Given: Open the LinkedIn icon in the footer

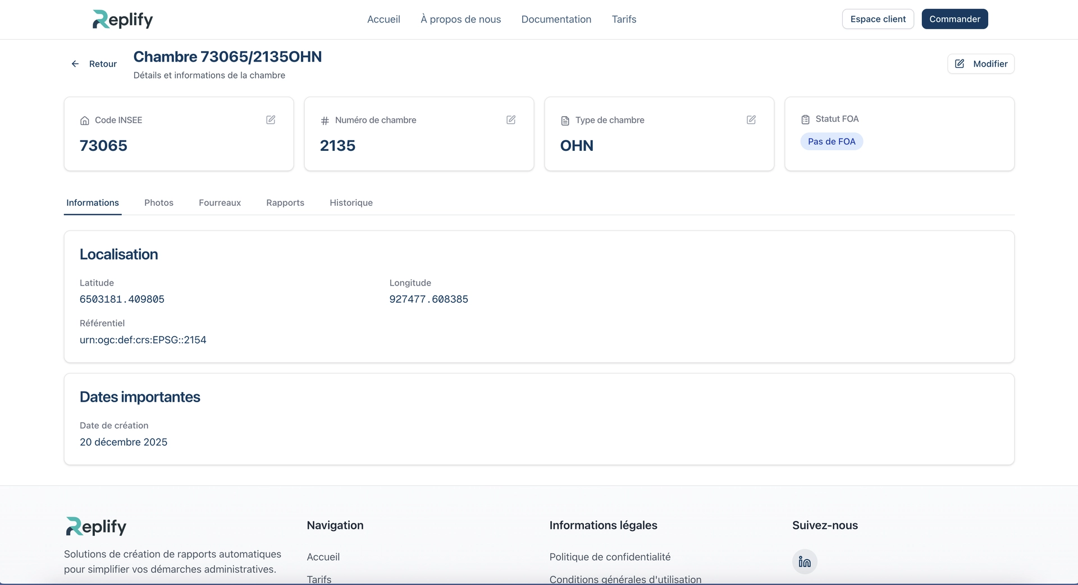Looking at the screenshot, I should [x=805, y=561].
